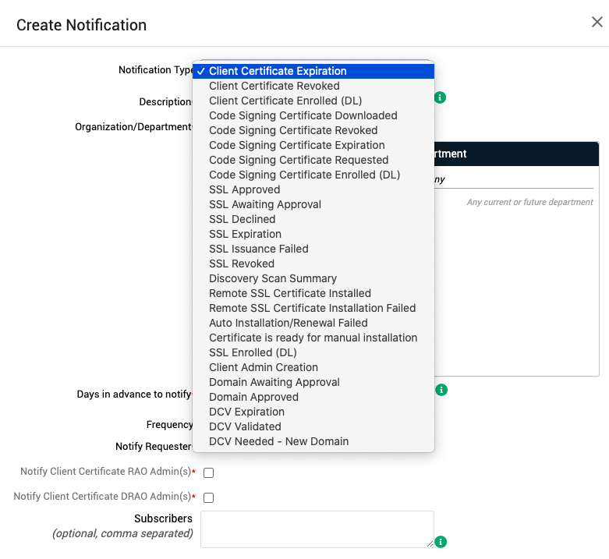Click into the Subscribers text box

pos(317,529)
